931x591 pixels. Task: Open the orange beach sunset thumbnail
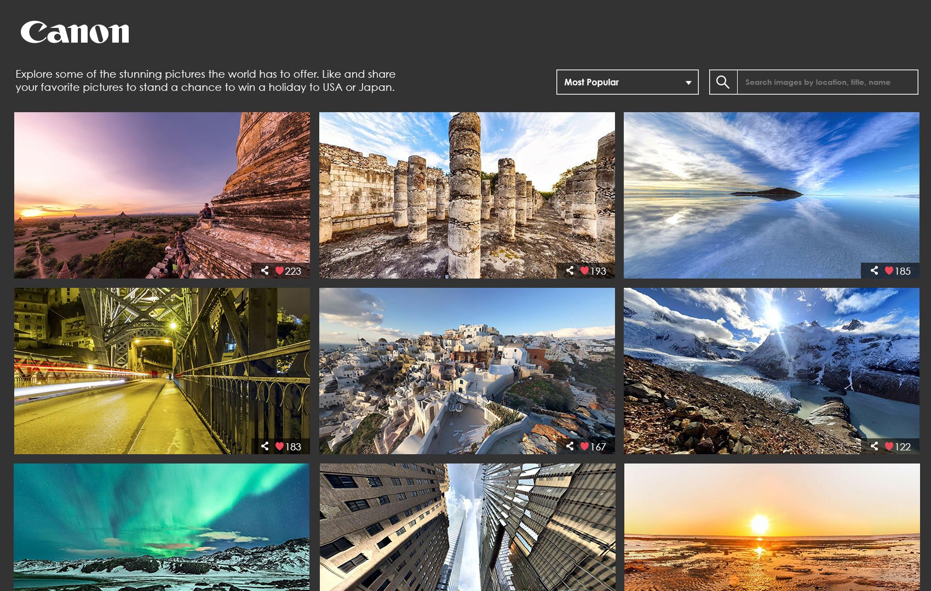coord(772,527)
